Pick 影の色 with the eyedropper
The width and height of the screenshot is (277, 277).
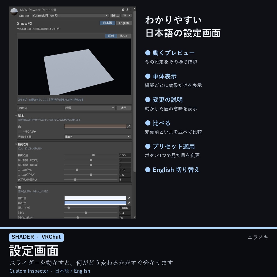[129, 203]
